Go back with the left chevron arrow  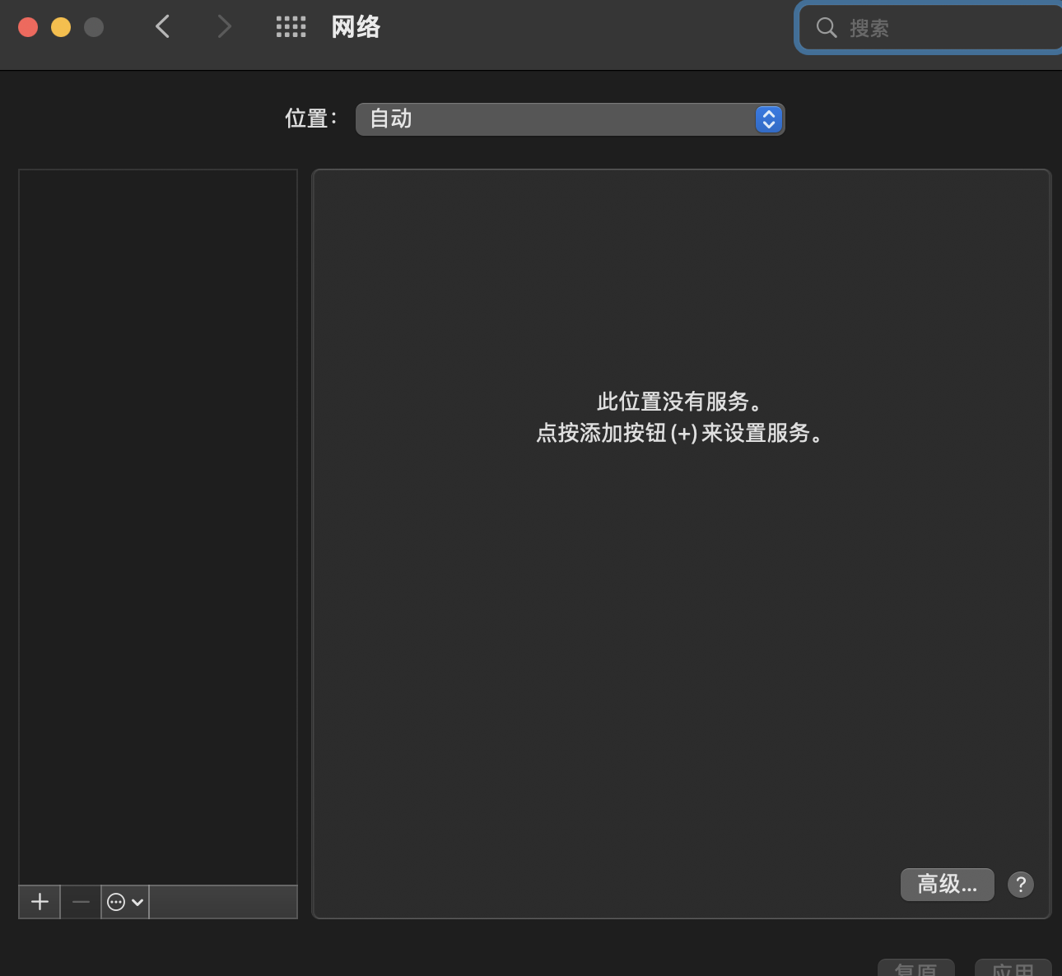pos(163,27)
